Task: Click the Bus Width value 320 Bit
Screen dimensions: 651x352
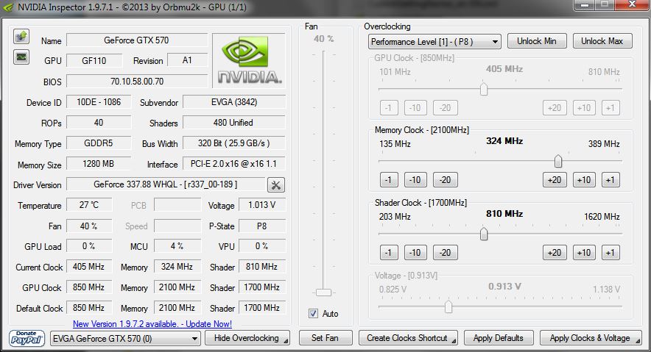Action: (x=234, y=143)
